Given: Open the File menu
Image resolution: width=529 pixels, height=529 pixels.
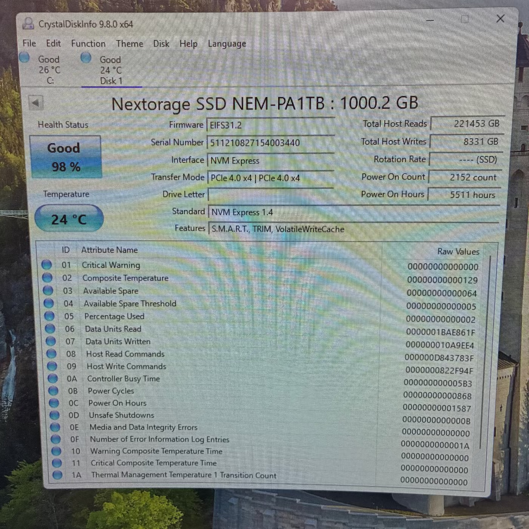Looking at the screenshot, I should click(29, 43).
